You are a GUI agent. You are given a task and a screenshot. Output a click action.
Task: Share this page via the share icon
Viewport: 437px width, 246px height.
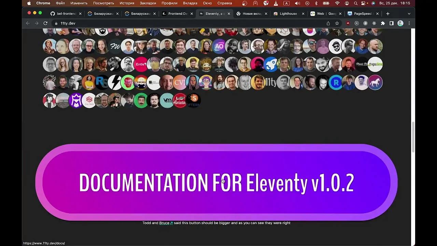click(328, 23)
